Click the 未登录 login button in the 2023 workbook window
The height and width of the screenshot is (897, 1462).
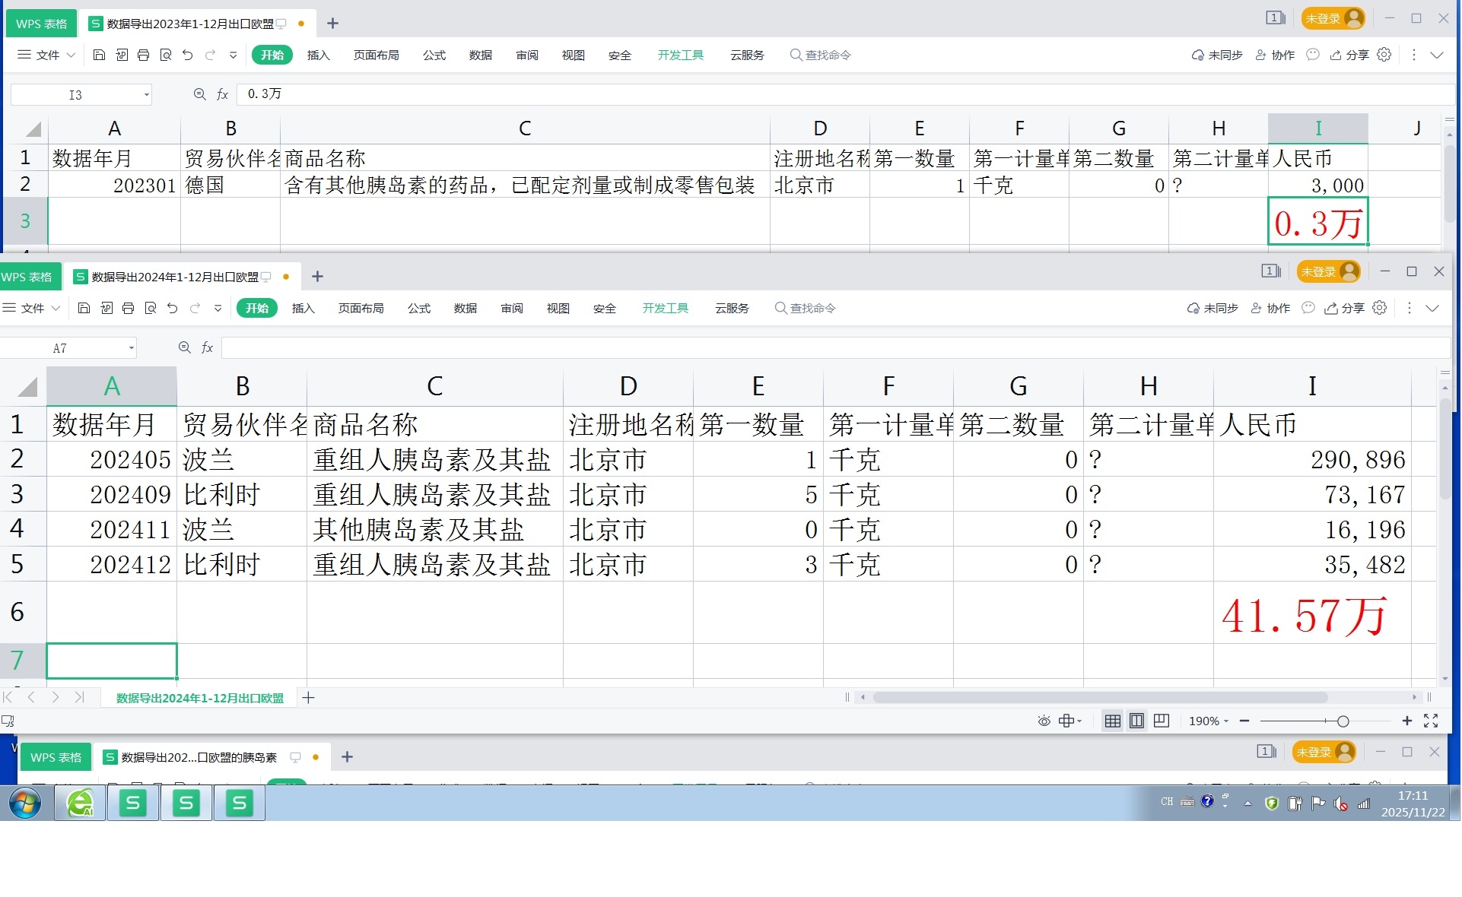pyautogui.click(x=1333, y=18)
